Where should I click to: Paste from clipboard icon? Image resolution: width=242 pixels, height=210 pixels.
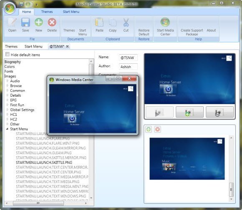pyautogui.click(x=99, y=22)
